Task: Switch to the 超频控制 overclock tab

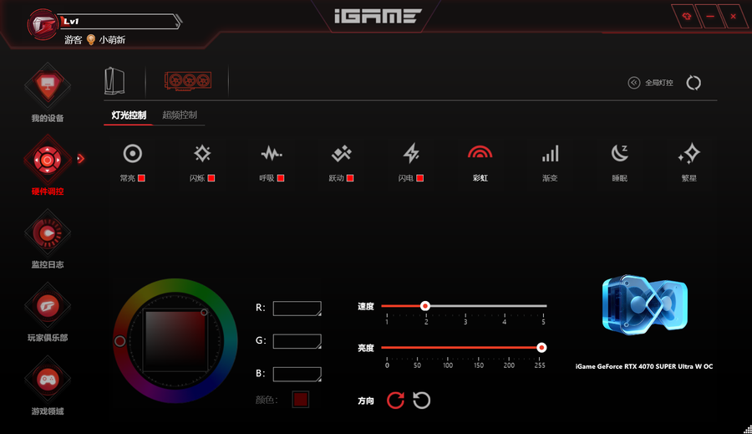Action: (x=180, y=115)
